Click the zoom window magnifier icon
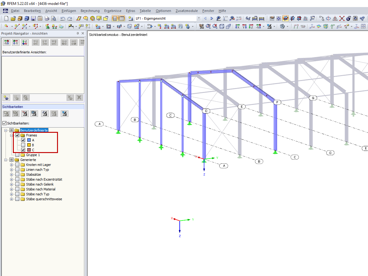368x276 pixels. [208, 26]
